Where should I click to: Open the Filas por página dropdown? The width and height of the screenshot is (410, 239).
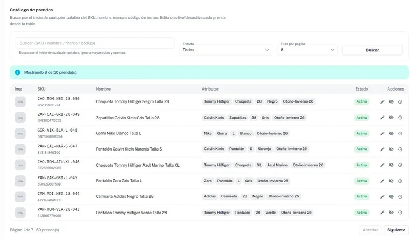click(307, 50)
